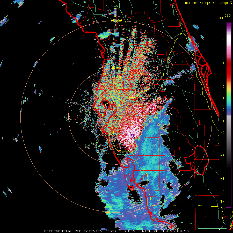Viewport: 233px width, 233px height.
Task: Select the 5 dB scale label
Action: [223, 52]
